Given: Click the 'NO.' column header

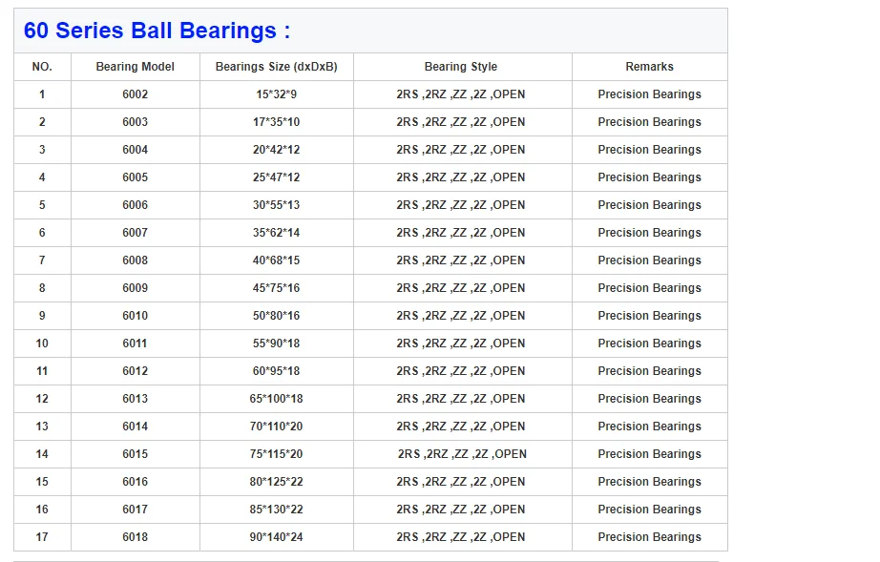Looking at the screenshot, I should [x=42, y=67].
